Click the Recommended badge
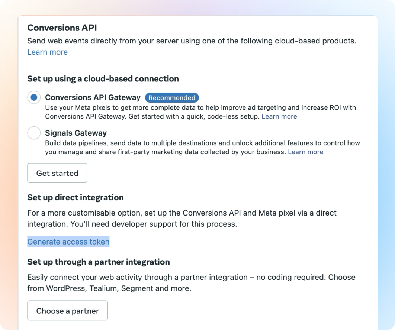The height and width of the screenshot is (330, 395). pyautogui.click(x=172, y=98)
